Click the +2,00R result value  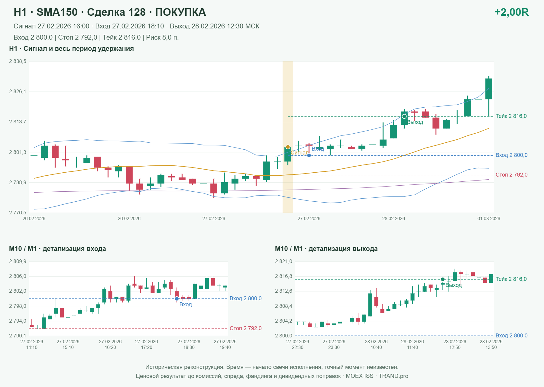511,12
